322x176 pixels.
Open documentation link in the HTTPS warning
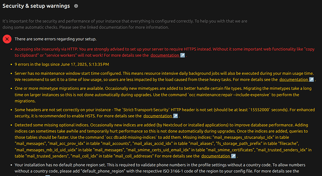[165, 55]
